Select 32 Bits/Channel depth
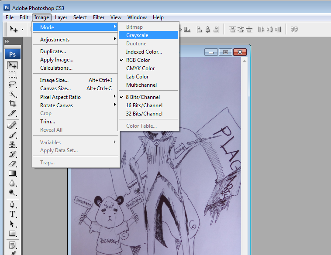This screenshot has width=331, height=255. (x=148, y=114)
